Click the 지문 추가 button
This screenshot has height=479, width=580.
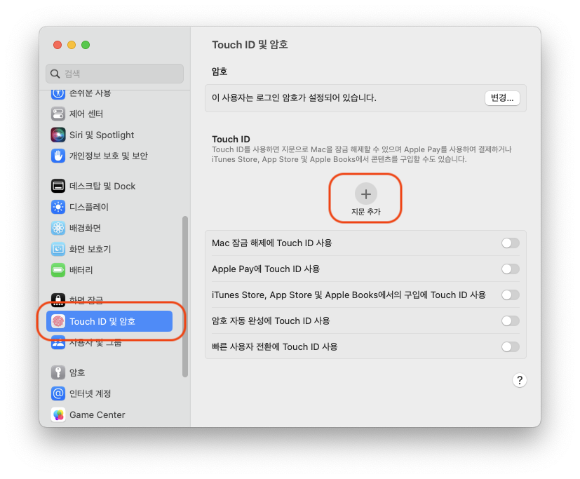point(365,197)
